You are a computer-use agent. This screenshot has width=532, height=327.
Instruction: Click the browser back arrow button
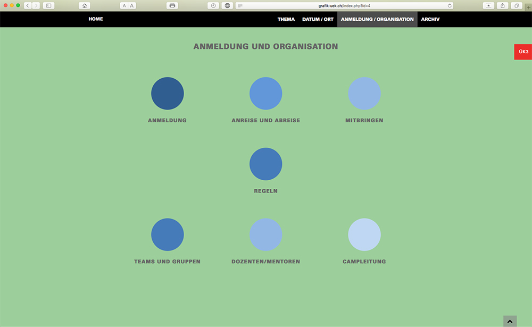28,5
